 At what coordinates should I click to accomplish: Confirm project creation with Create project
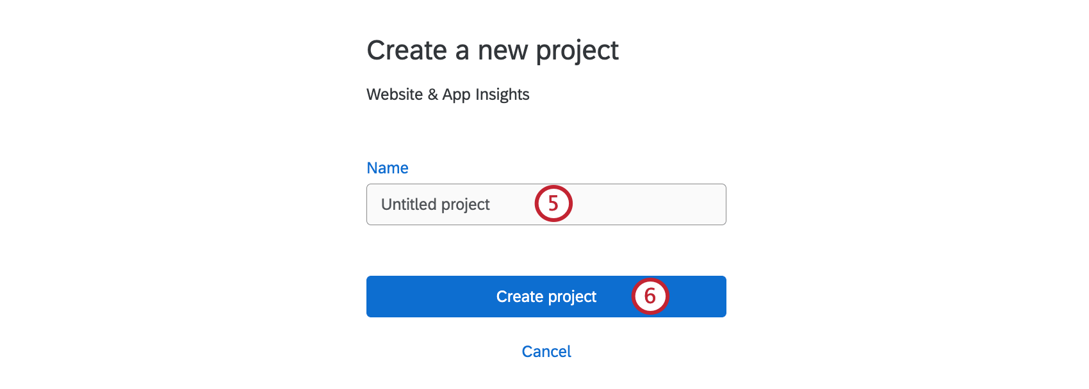[x=546, y=296]
